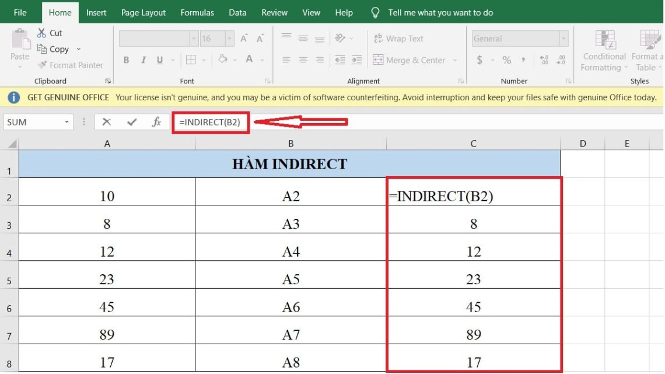Select cell A5 containing 23

pyautogui.click(x=107, y=279)
